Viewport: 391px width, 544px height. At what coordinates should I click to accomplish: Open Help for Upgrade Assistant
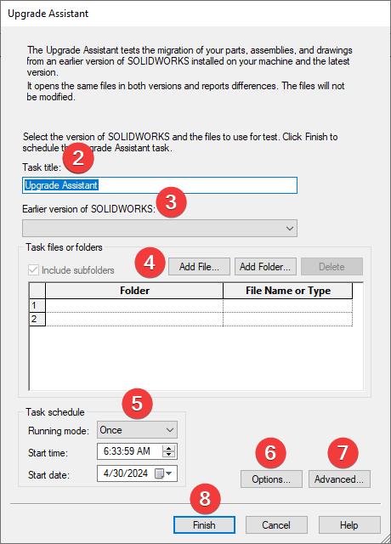tap(349, 525)
